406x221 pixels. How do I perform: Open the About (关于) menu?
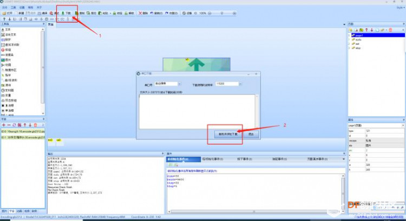pyautogui.click(x=39, y=8)
